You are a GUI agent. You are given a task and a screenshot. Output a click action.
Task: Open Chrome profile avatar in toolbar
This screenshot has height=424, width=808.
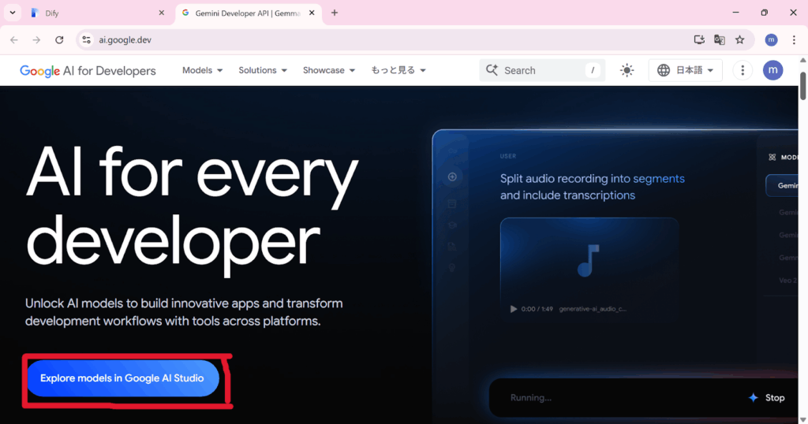(771, 39)
